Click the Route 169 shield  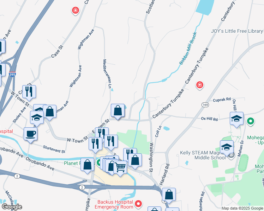205,105
